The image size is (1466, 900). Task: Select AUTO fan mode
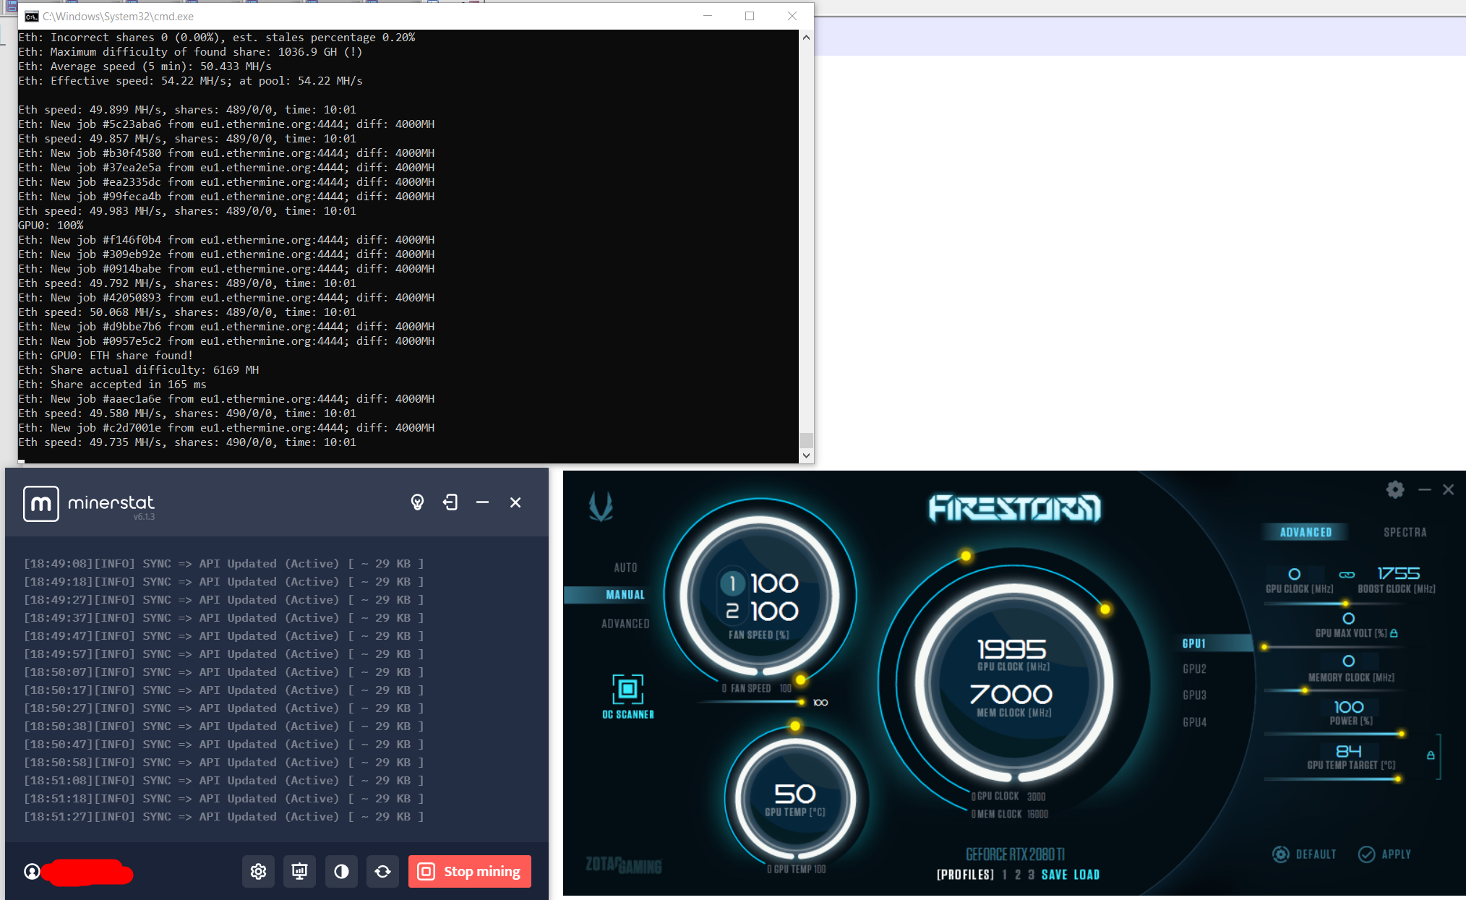(x=625, y=567)
